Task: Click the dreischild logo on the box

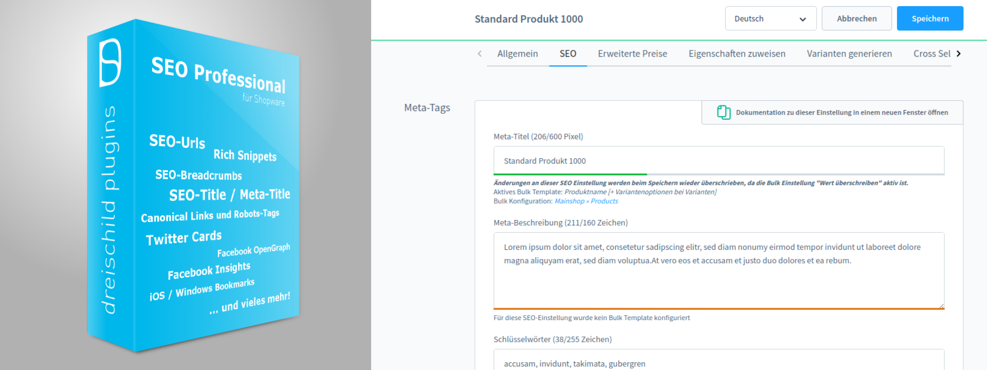Action: coord(110,62)
